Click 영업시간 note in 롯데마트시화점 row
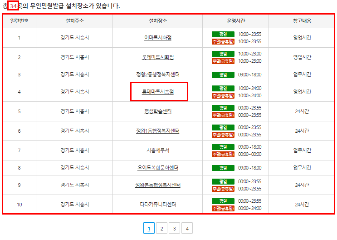The width and height of the screenshot is (337, 240). (302, 57)
